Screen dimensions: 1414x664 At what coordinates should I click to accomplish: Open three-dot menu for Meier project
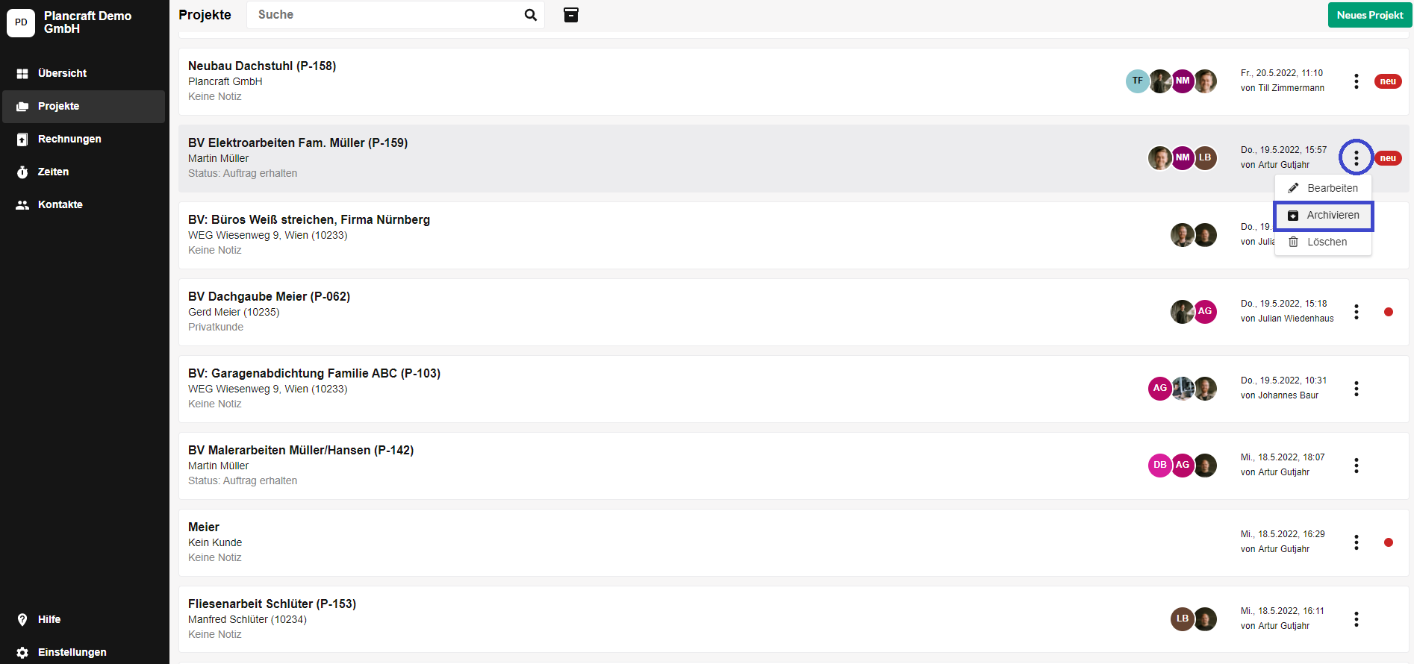click(1357, 542)
